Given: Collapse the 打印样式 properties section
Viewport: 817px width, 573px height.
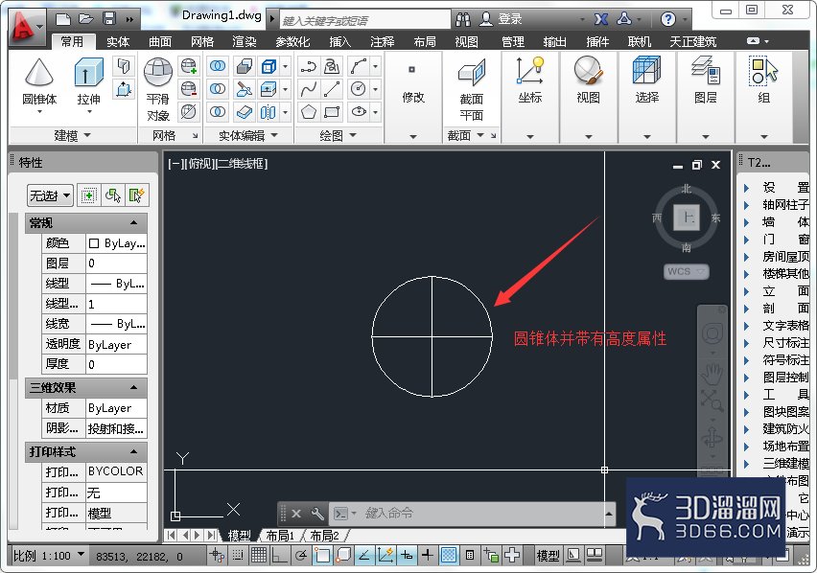Looking at the screenshot, I should 133,451.
